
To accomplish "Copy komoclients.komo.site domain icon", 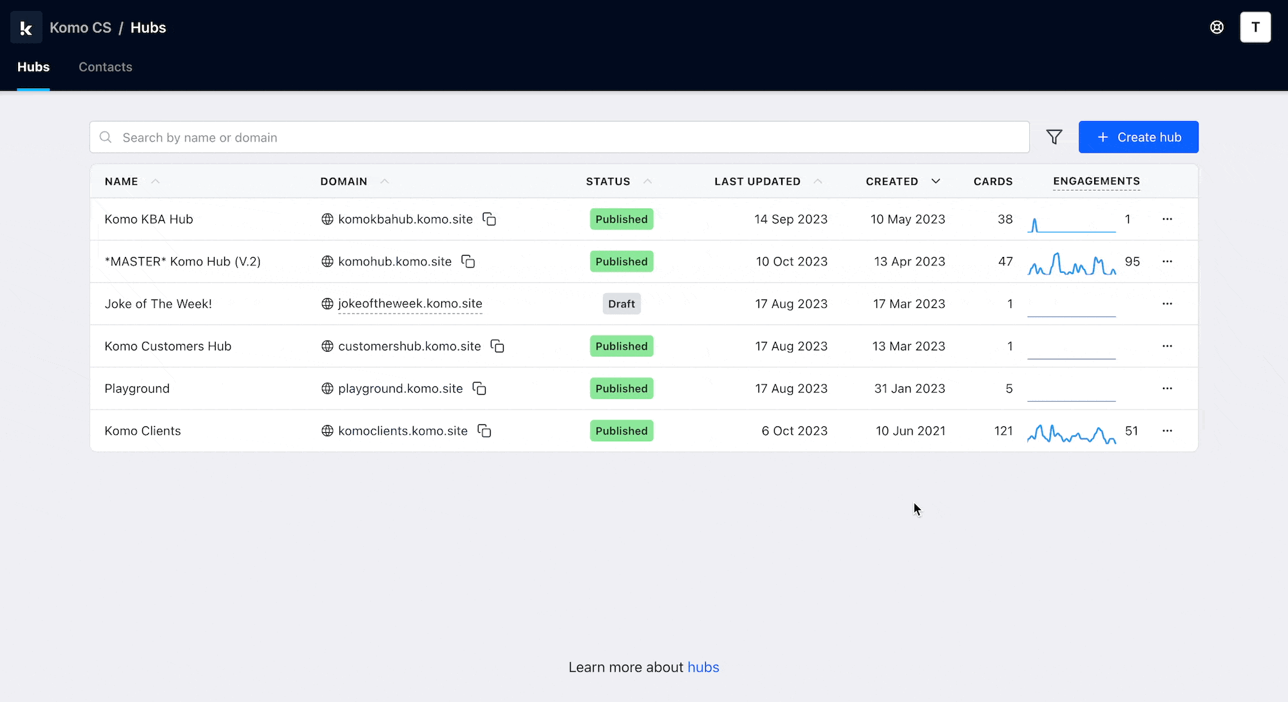I will pyautogui.click(x=484, y=431).
